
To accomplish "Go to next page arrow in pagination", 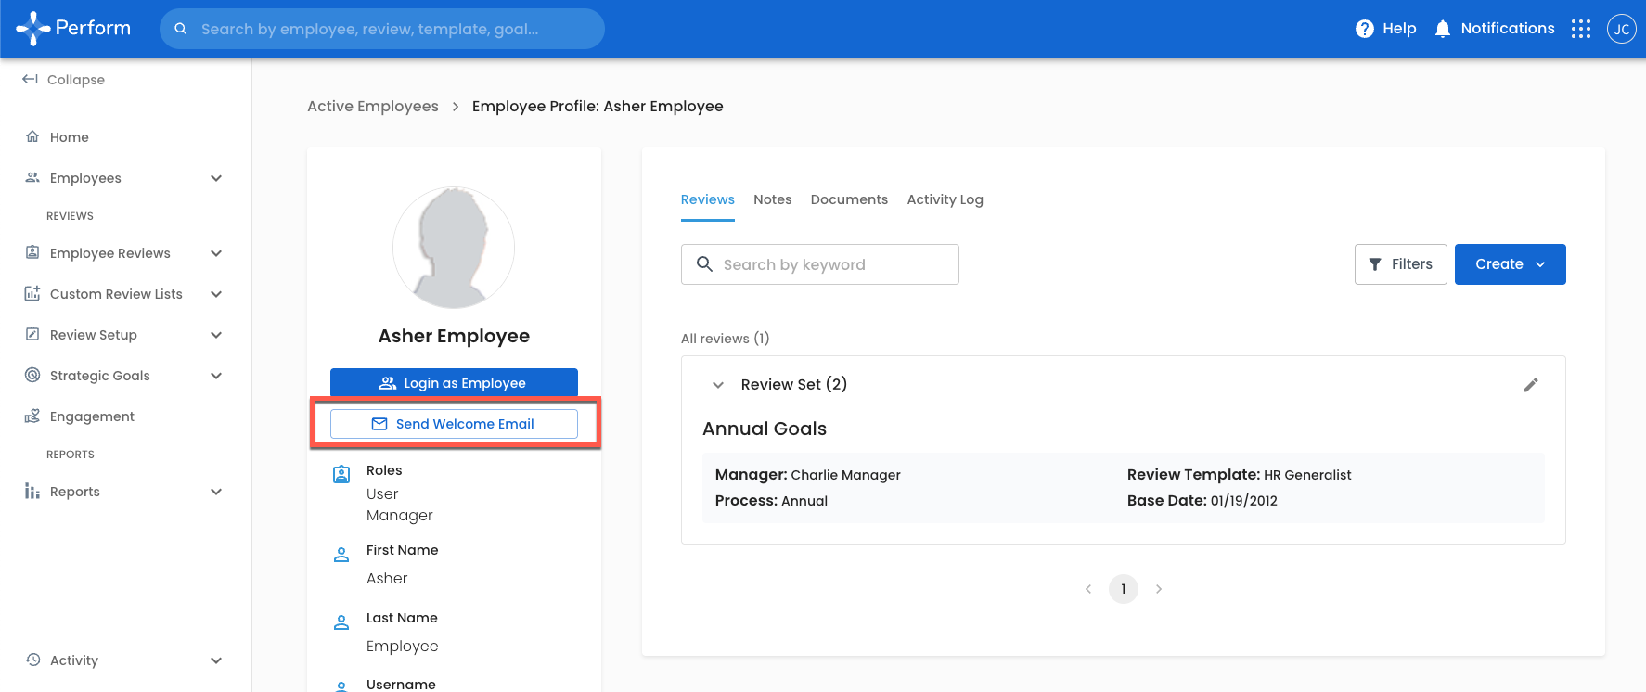I will (1159, 589).
